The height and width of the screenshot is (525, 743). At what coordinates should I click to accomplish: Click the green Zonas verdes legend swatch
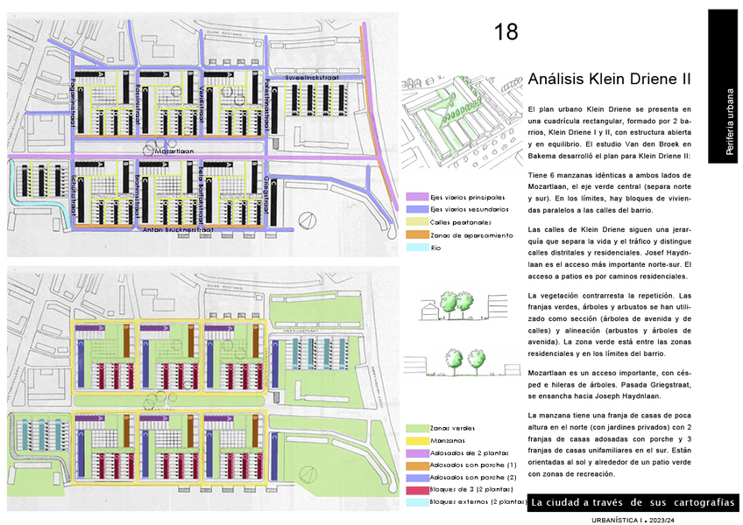click(x=417, y=429)
